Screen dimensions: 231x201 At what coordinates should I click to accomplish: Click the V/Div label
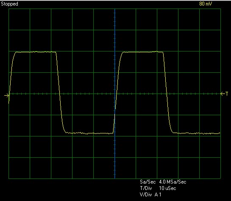pyautogui.click(x=146, y=195)
